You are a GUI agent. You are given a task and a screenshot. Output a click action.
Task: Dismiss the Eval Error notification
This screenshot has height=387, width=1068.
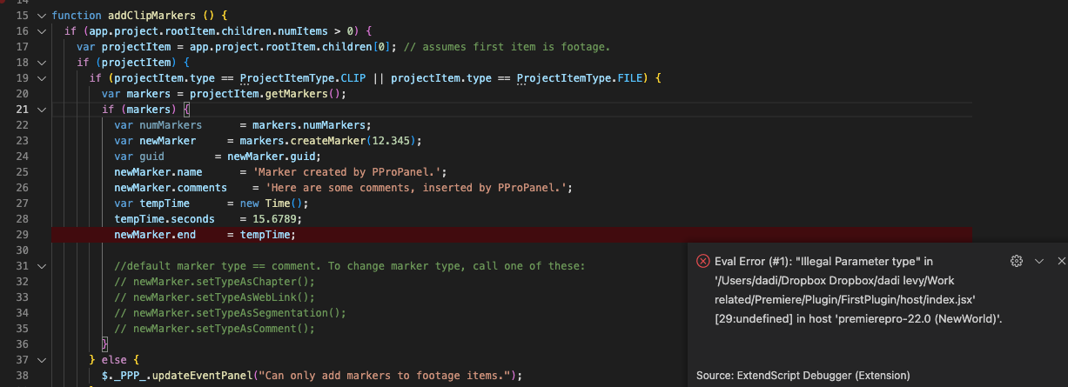[1061, 261]
